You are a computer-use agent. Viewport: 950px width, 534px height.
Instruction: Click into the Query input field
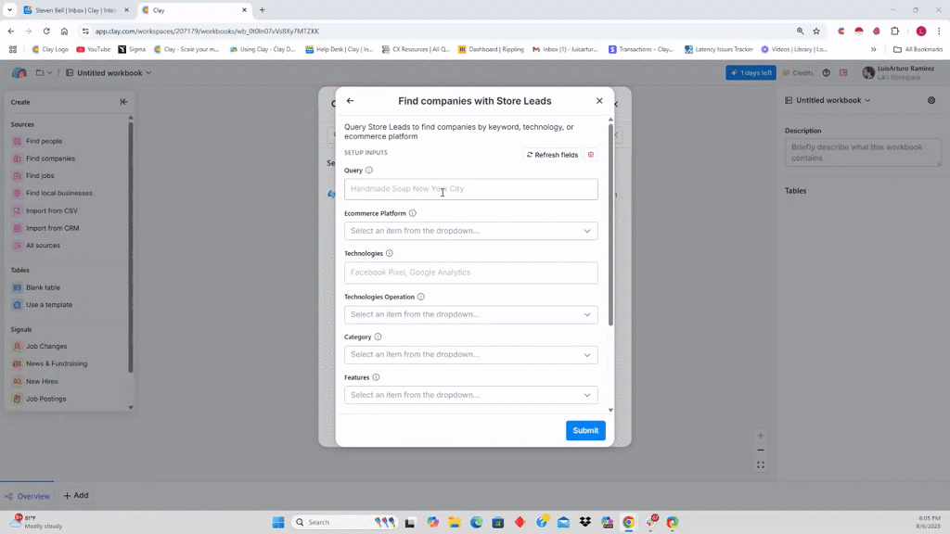coord(470,189)
